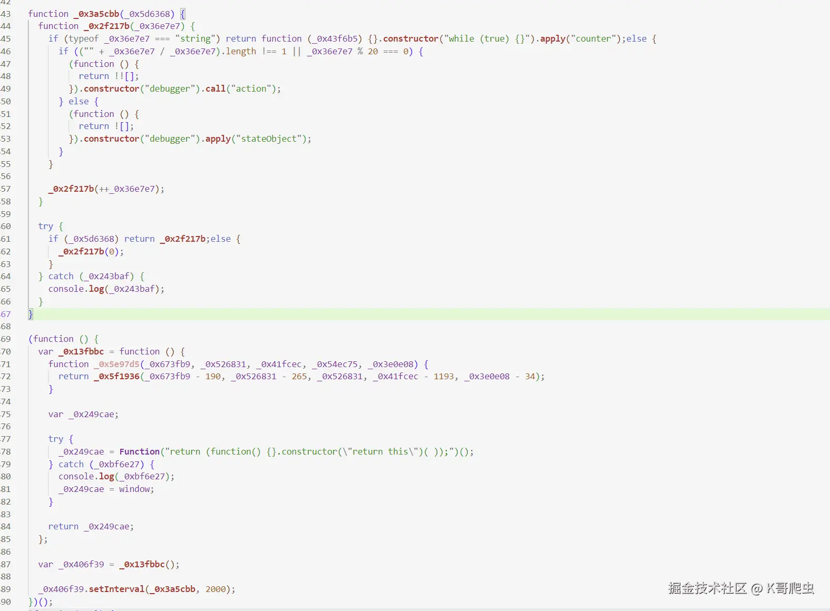This screenshot has height=611, width=830.
Task: Click the Function constructor on line 78
Action: click(x=139, y=451)
